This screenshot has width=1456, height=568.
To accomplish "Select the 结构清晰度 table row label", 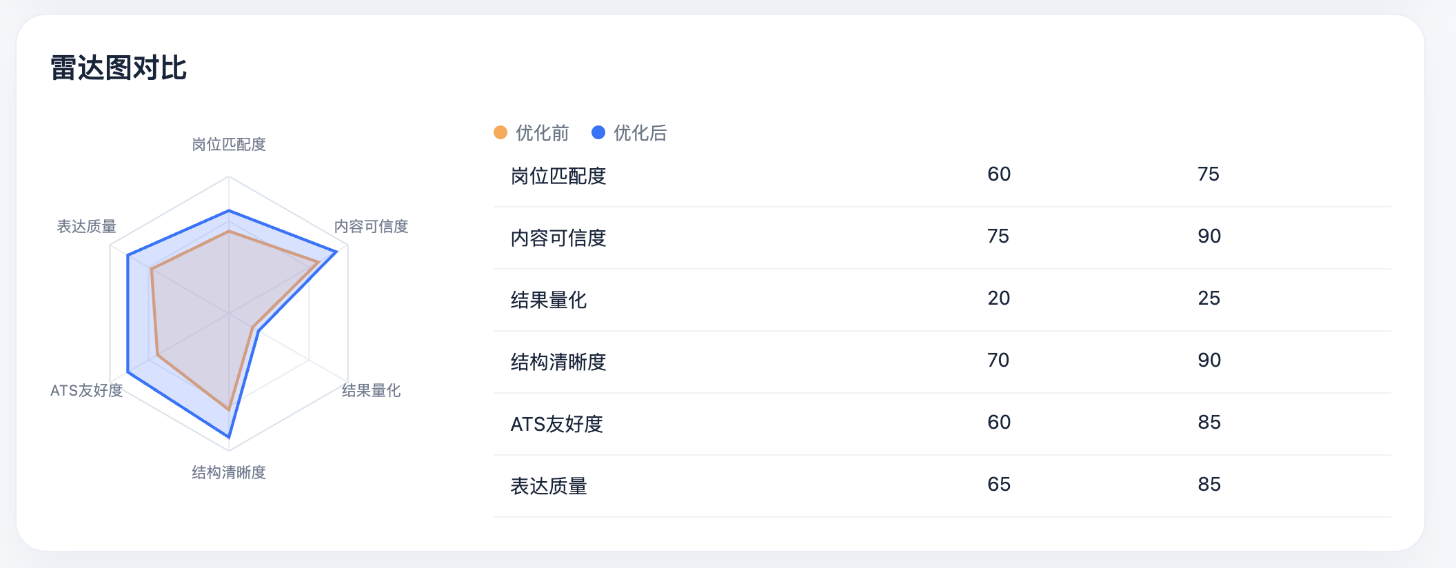I will click(x=558, y=362).
